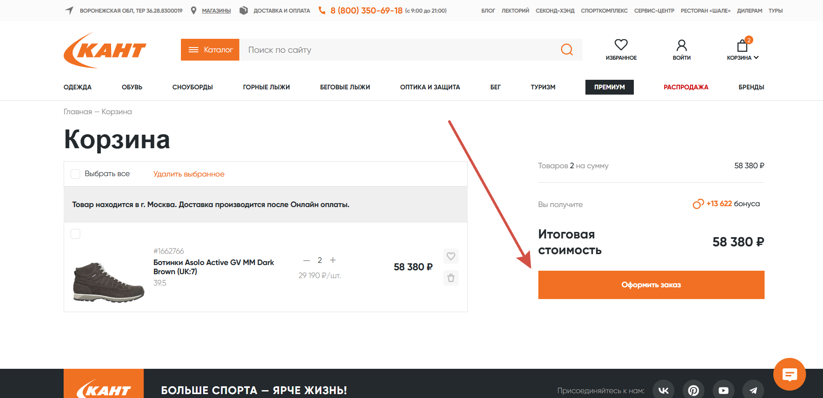This screenshot has height=398, width=823.
Task: Tick the checkbox of the Asolo boots item
Action: coord(75,234)
